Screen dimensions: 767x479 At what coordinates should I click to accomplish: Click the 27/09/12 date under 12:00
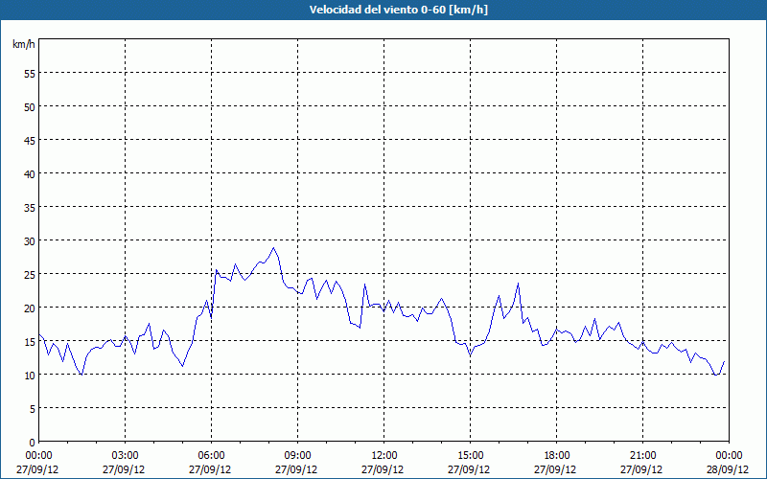pos(383,469)
